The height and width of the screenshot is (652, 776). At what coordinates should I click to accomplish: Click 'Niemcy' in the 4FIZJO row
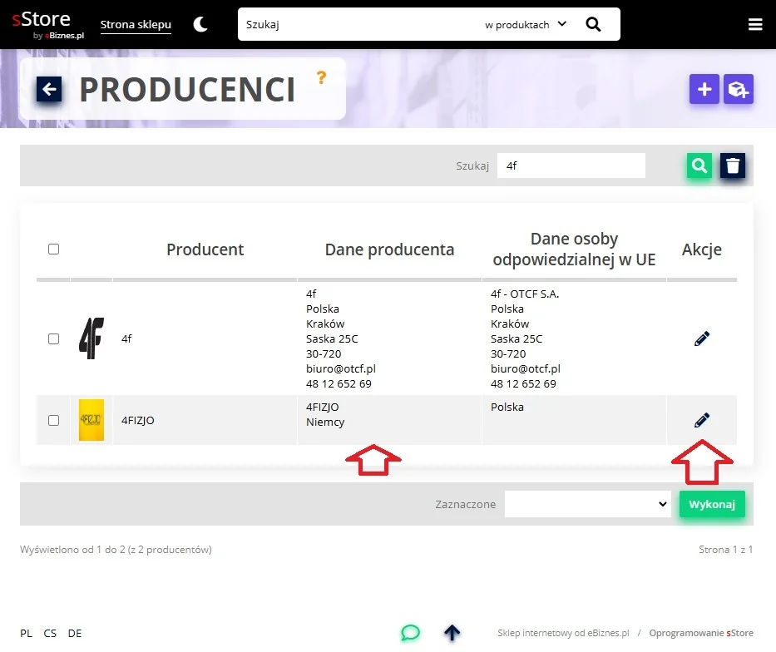click(325, 422)
